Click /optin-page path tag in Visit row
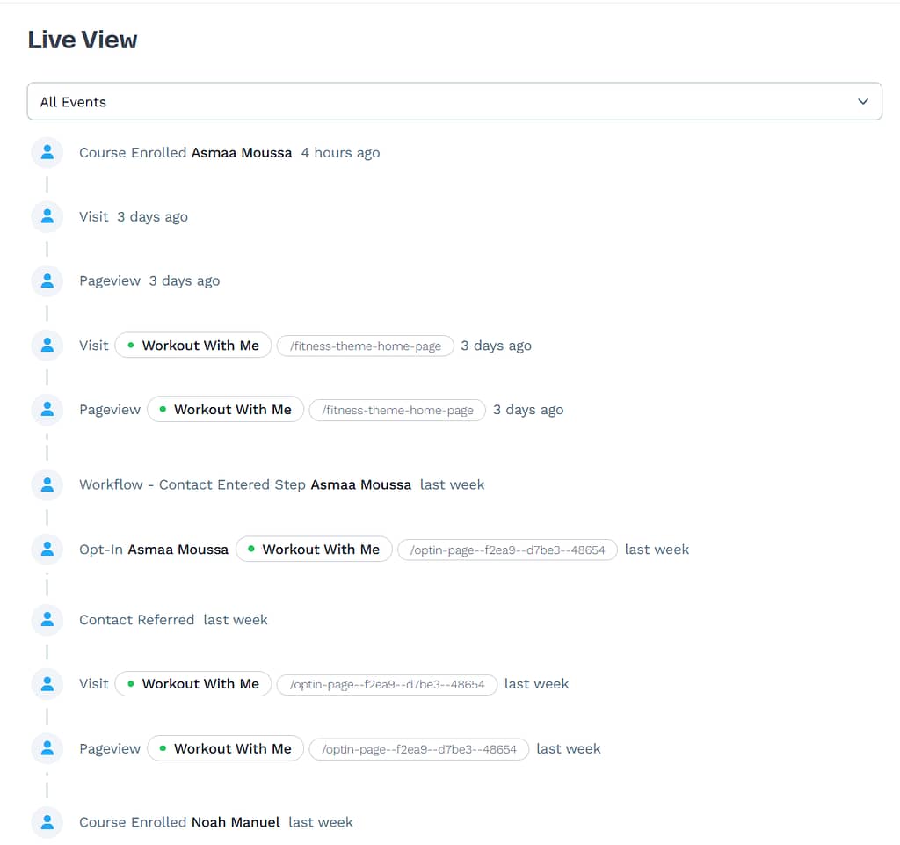The image size is (900, 845). coord(387,685)
